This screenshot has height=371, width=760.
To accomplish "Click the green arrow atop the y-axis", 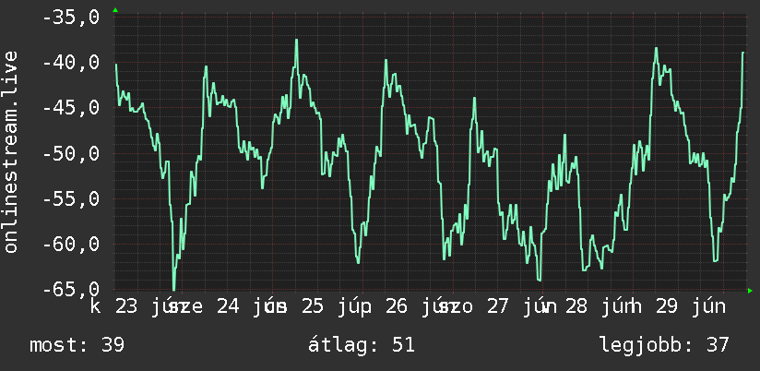I will coord(115,10).
